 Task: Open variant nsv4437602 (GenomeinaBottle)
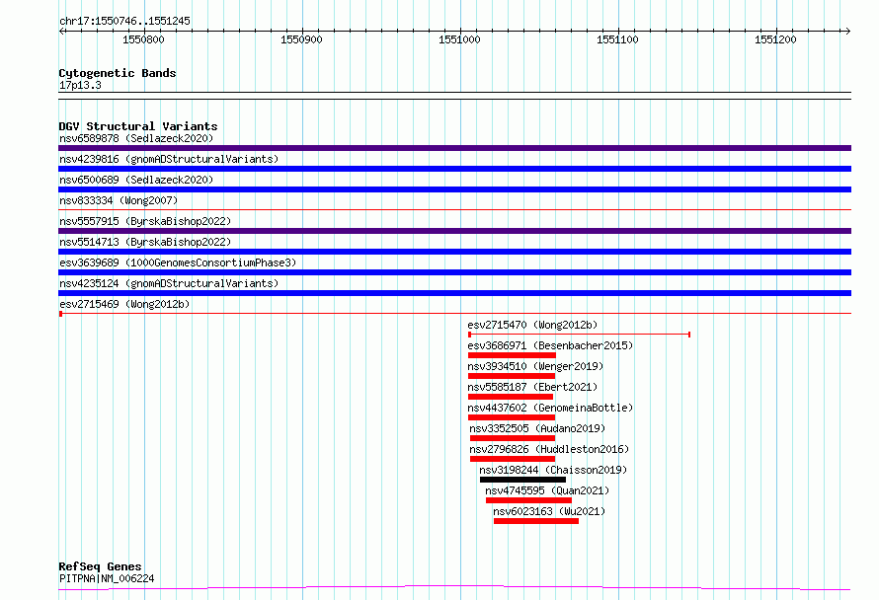[550, 408]
